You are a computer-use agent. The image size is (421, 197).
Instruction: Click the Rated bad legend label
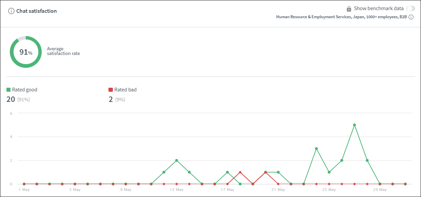tap(125, 90)
